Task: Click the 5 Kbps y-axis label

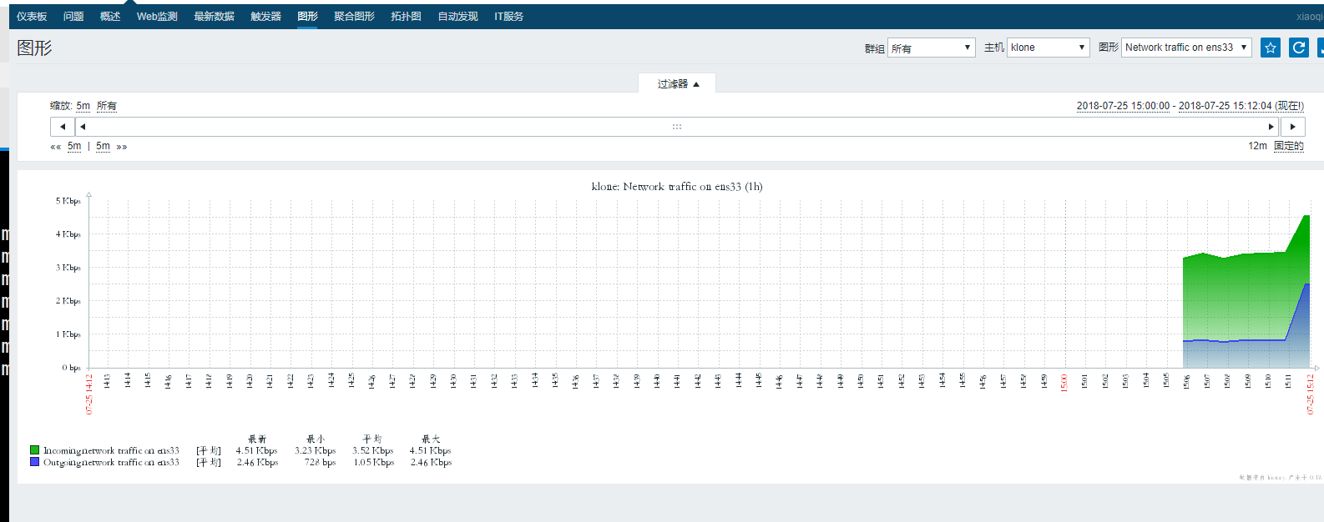Action: pos(68,201)
